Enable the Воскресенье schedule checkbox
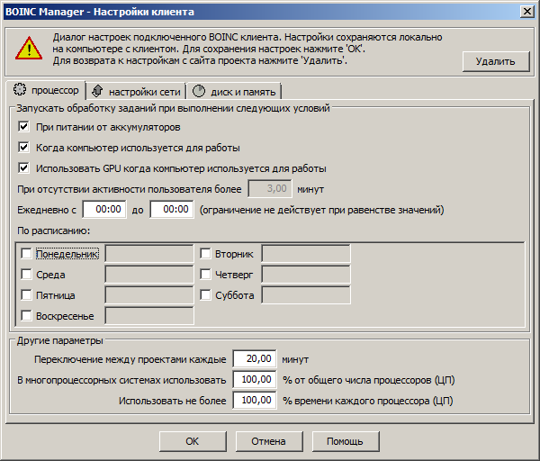 [26, 315]
